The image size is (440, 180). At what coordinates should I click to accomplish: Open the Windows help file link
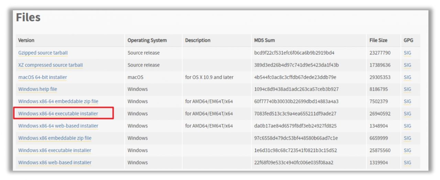pyautogui.click(x=37, y=89)
